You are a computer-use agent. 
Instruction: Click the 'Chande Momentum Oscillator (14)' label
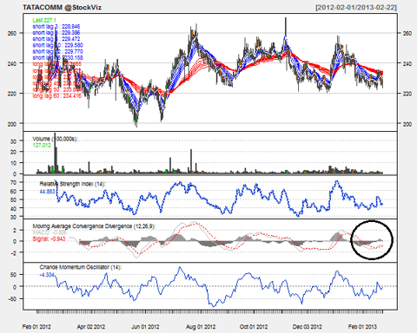(81, 267)
